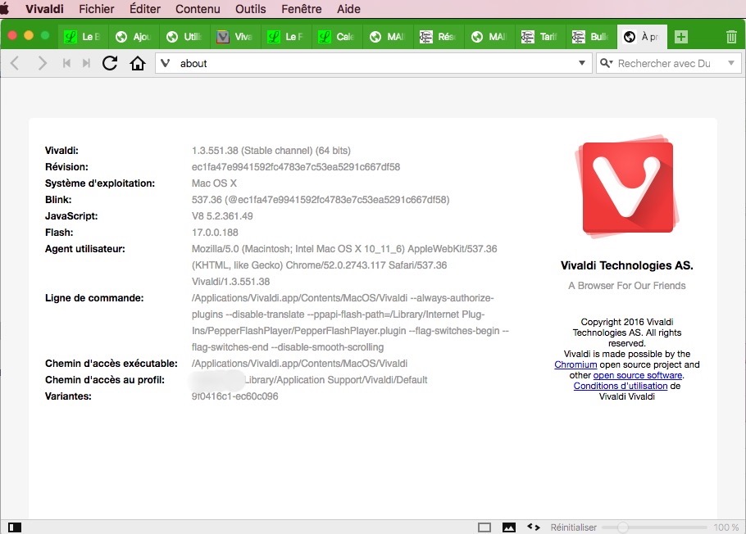Go to the home page
This screenshot has height=534, width=746.
coord(137,63)
